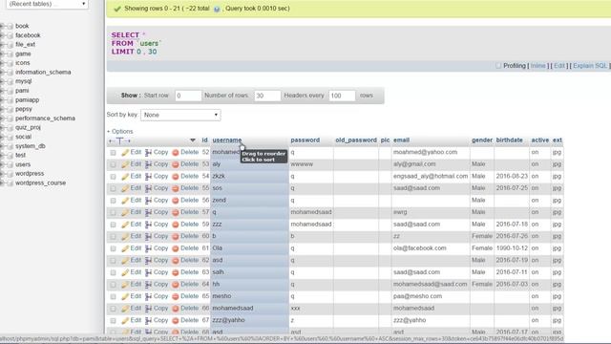This screenshot has width=611, height=344.
Task: Tick the checkbox for row 66 mohamedsaad
Action: (x=113, y=309)
